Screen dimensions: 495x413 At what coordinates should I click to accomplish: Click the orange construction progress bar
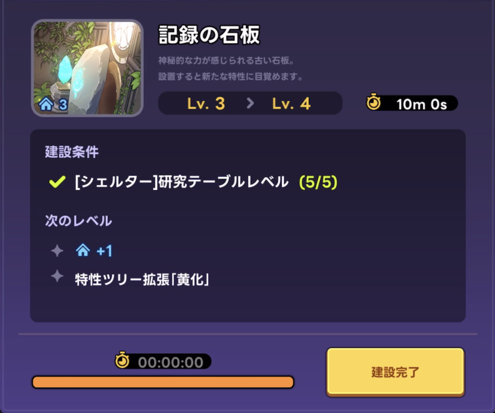[163, 382]
